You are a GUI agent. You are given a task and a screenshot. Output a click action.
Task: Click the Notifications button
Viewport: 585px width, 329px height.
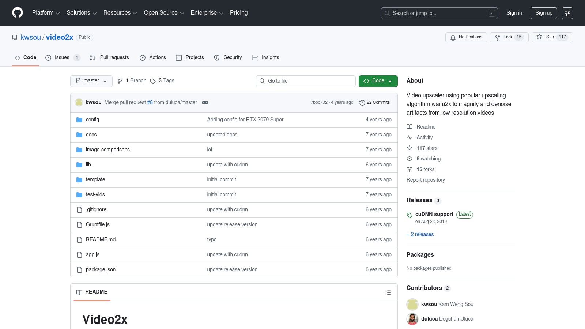[466, 37]
